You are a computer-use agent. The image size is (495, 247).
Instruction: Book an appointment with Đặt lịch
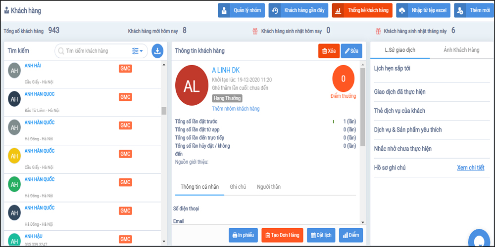[x=321, y=235]
